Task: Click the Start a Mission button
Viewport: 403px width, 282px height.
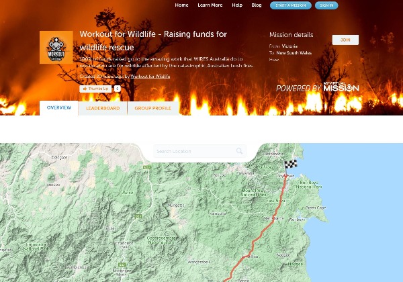Action: pos(291,5)
